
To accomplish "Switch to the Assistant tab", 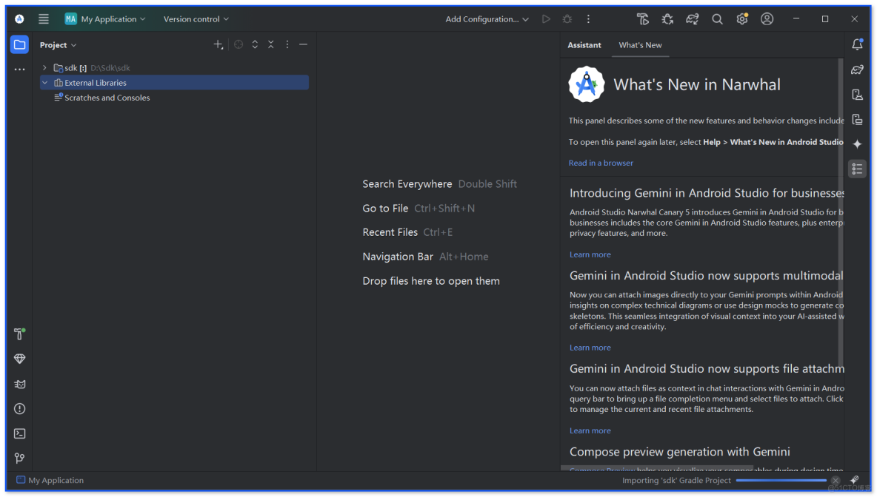I will point(584,44).
